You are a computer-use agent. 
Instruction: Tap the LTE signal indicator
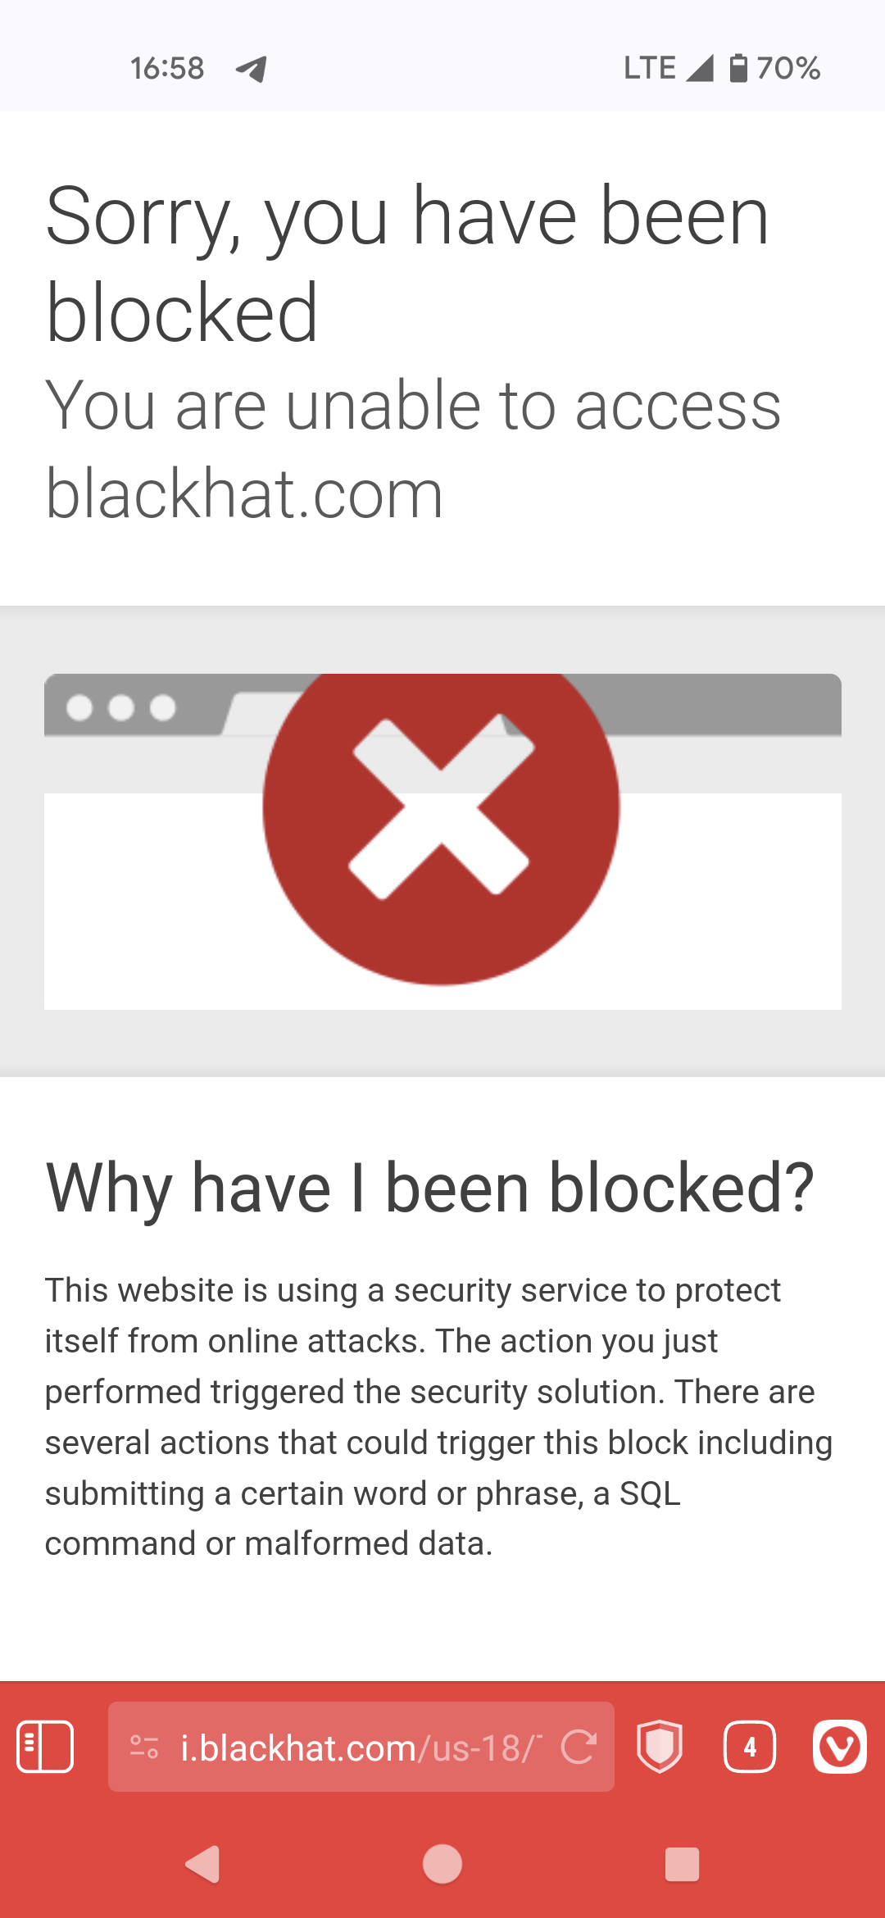[x=668, y=68]
